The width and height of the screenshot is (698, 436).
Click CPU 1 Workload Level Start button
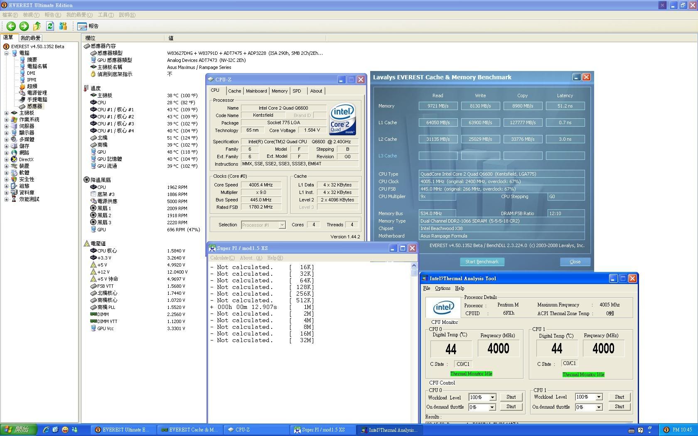pos(619,397)
